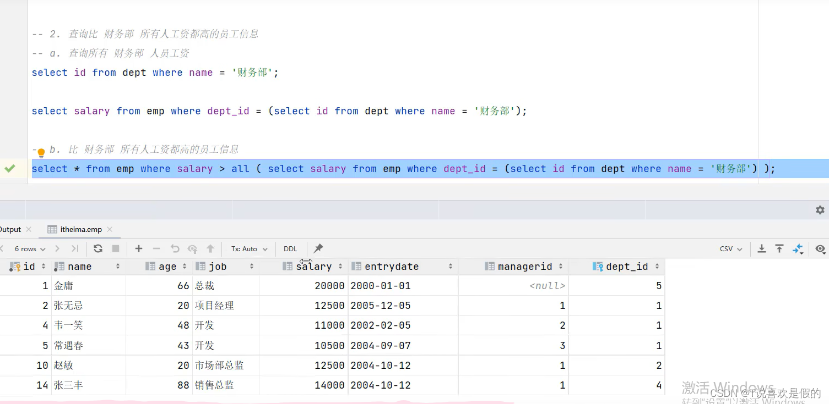829x404 pixels.
Task: Pin the result tab with pin icon
Action: pos(318,248)
